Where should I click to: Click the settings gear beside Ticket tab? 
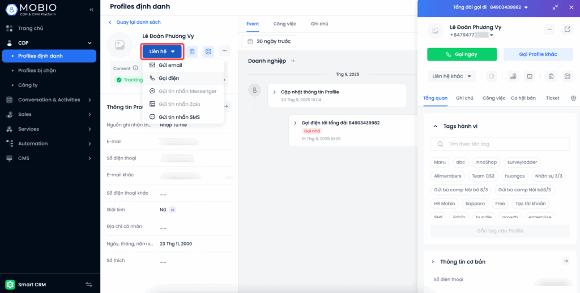click(573, 98)
